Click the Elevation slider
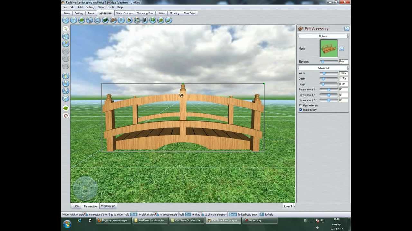 328,62
